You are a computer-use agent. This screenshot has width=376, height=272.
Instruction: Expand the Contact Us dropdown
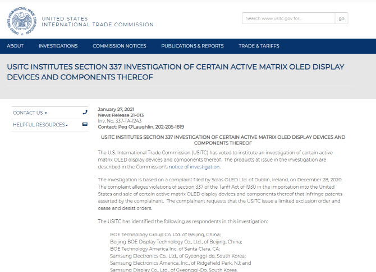click(30, 112)
